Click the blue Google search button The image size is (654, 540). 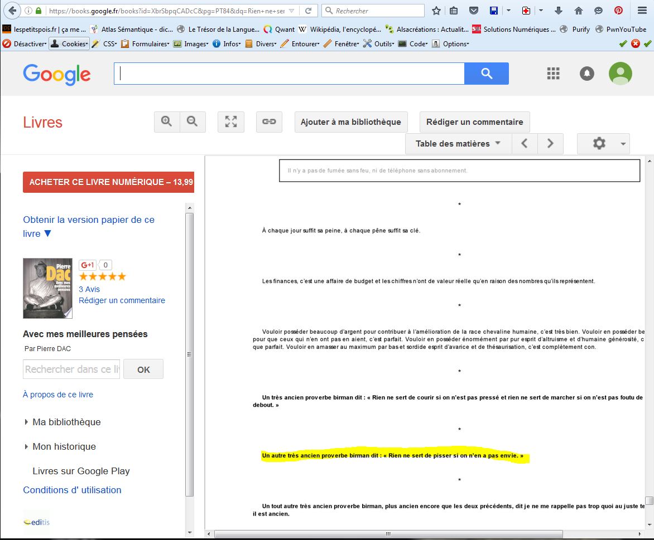[486, 74]
